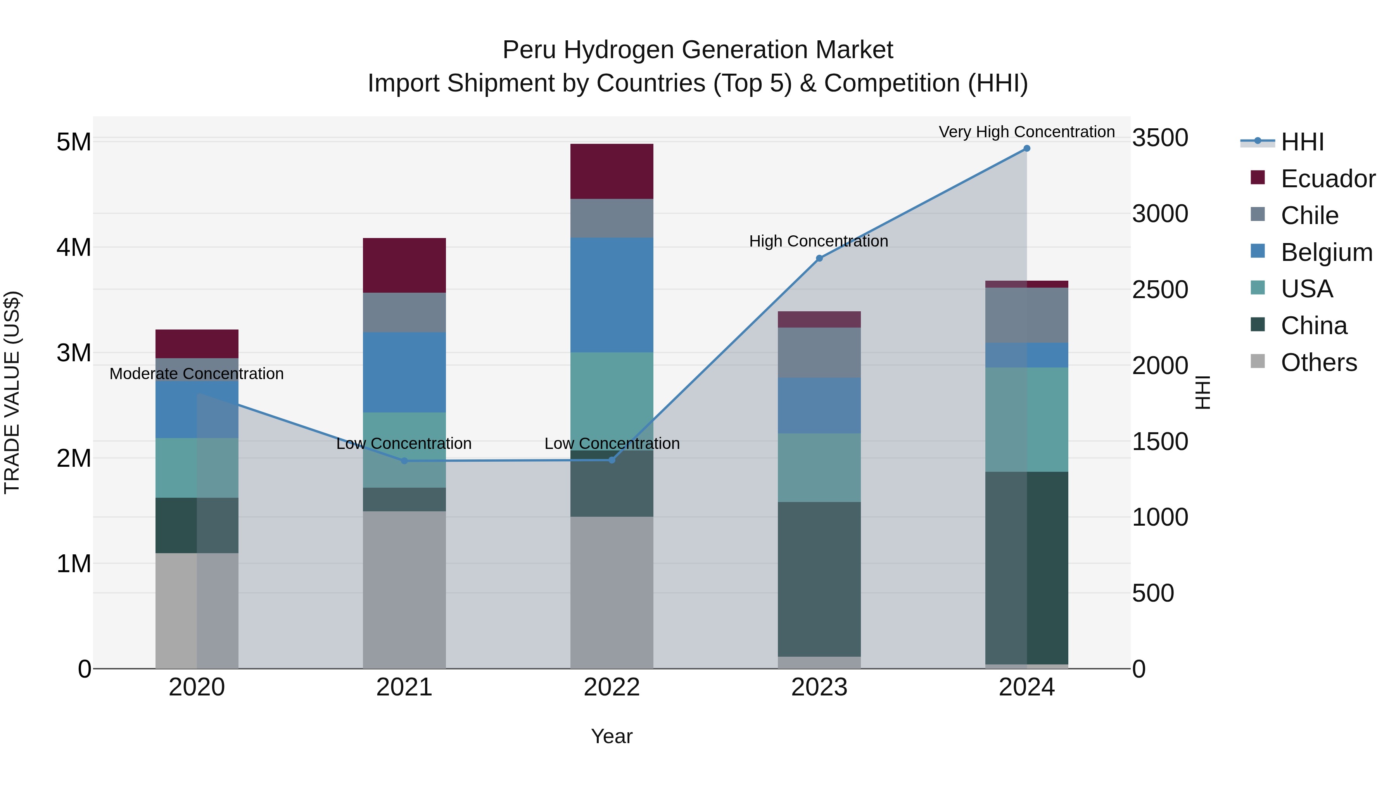1396x785 pixels.
Task: Click the 2021 x-axis tick label
Action: click(x=404, y=687)
